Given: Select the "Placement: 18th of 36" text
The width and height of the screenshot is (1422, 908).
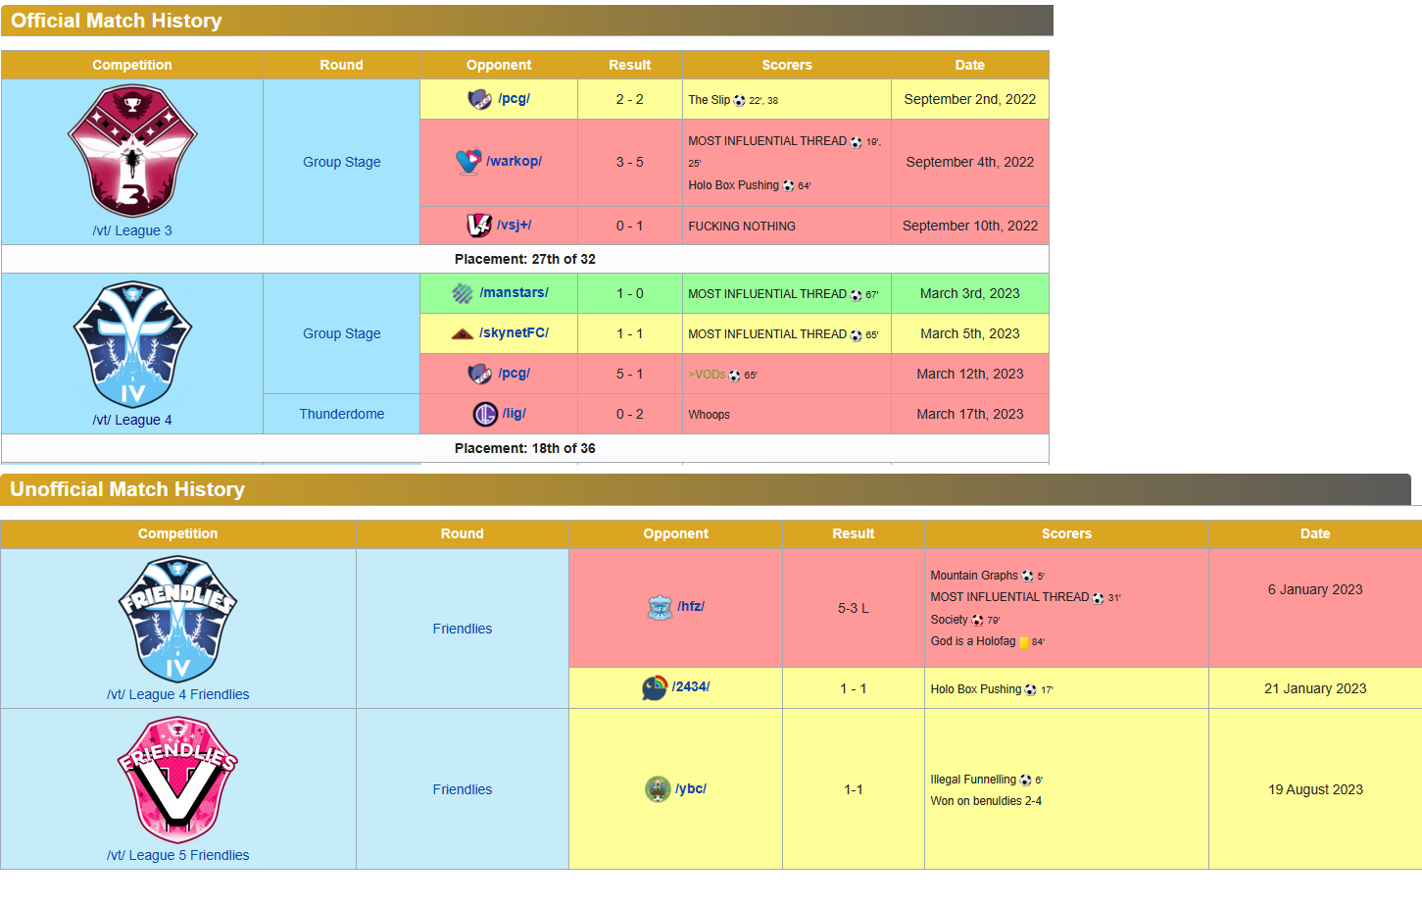Looking at the screenshot, I should 525,448.
